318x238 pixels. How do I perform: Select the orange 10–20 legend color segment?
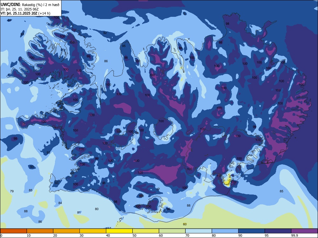(x=40, y=231)
